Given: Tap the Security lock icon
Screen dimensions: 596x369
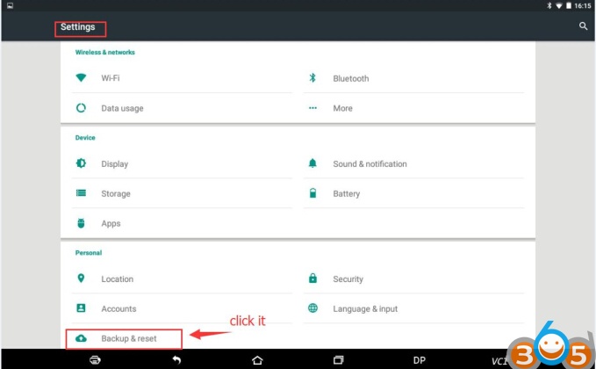Looking at the screenshot, I should pos(312,279).
